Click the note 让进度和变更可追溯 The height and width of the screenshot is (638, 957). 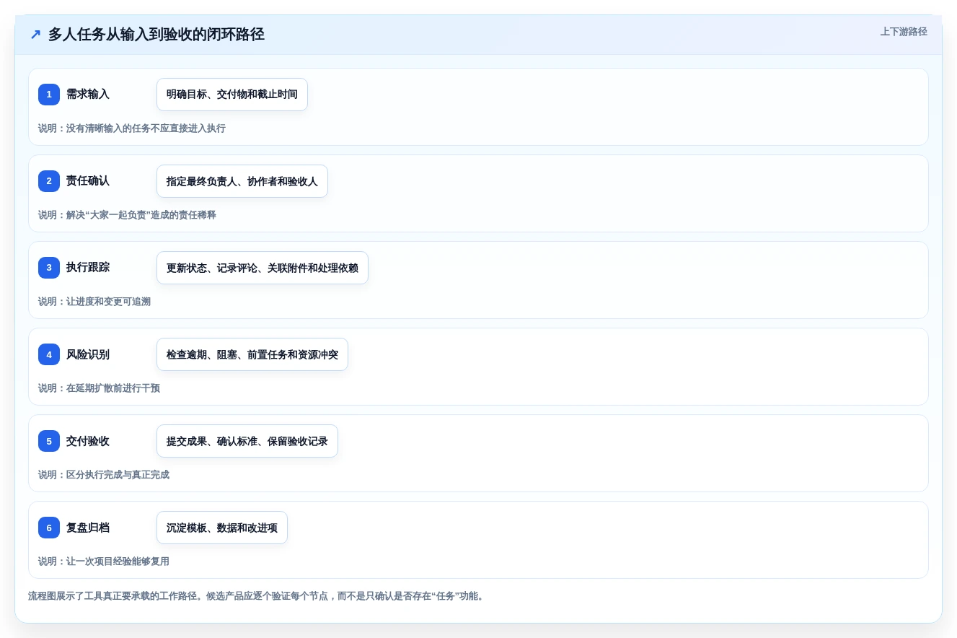[x=94, y=302]
